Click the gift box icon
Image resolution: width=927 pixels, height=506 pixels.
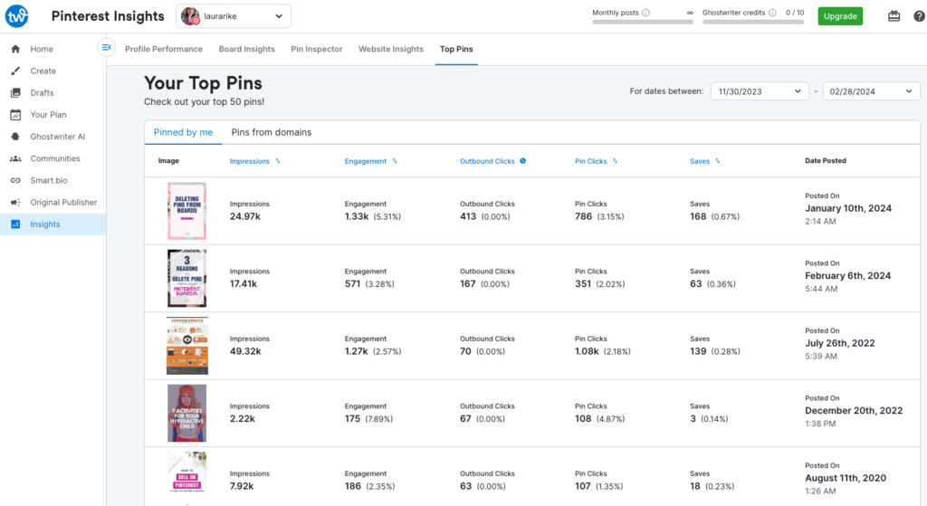coord(894,16)
